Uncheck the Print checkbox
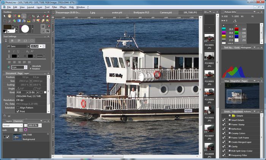The image size is (266, 160). pos(18,111)
